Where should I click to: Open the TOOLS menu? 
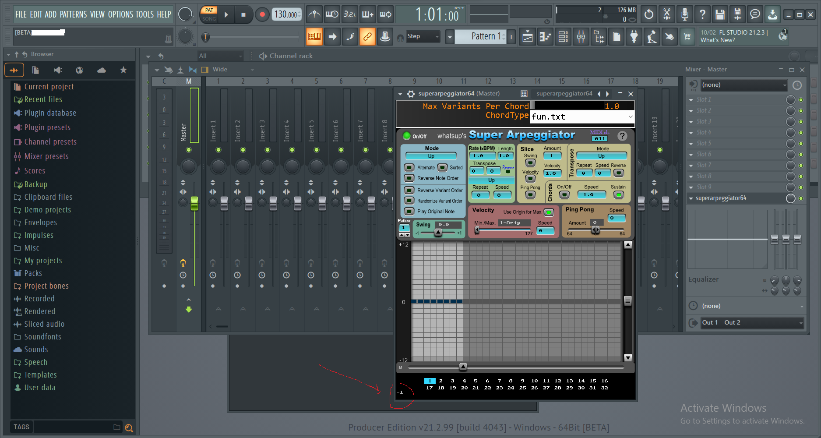(x=144, y=14)
